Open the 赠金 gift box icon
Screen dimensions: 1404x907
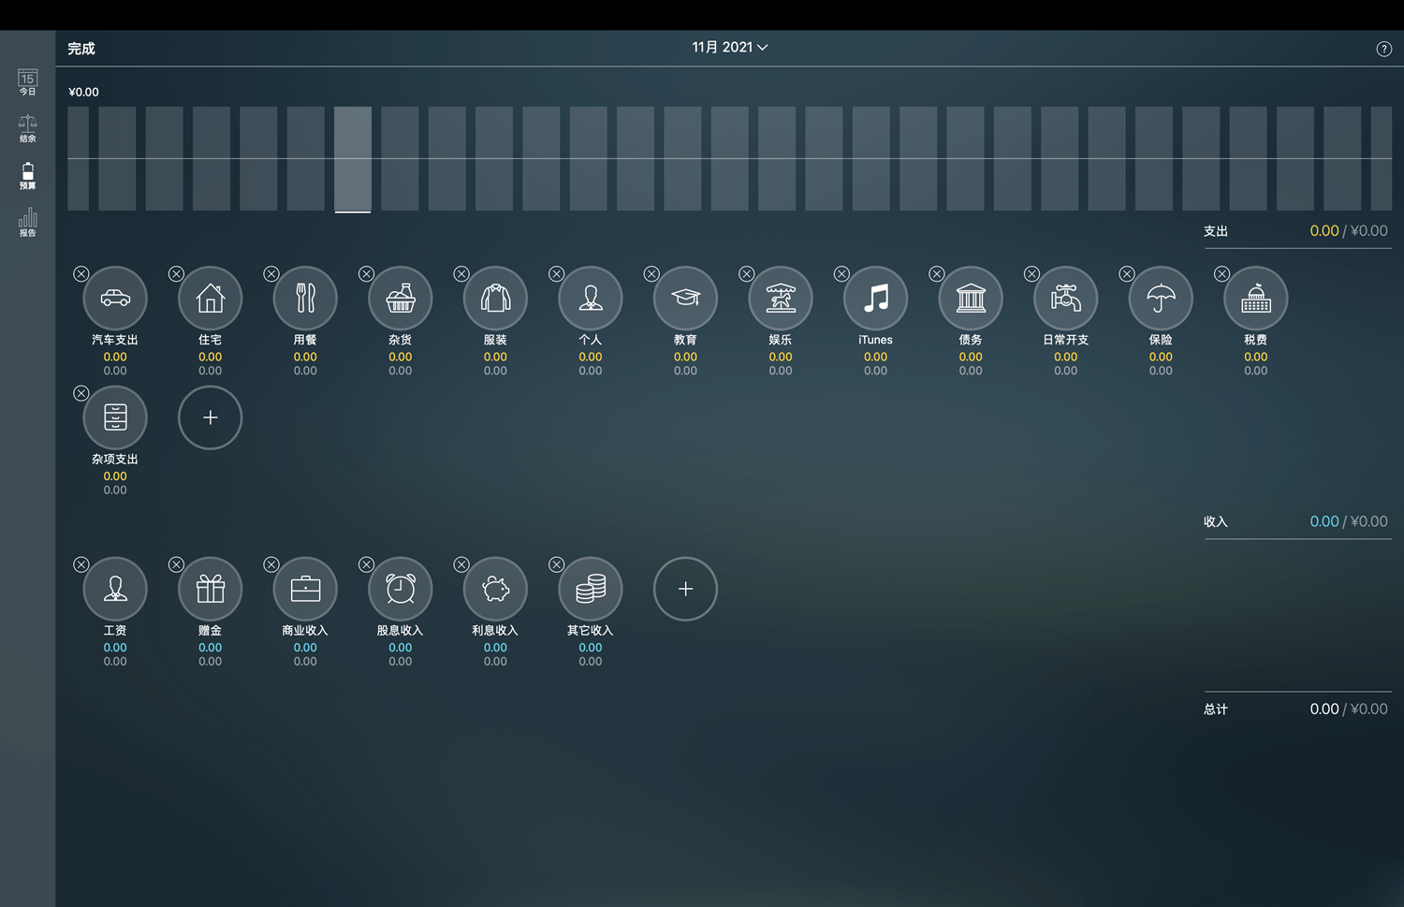211,589
